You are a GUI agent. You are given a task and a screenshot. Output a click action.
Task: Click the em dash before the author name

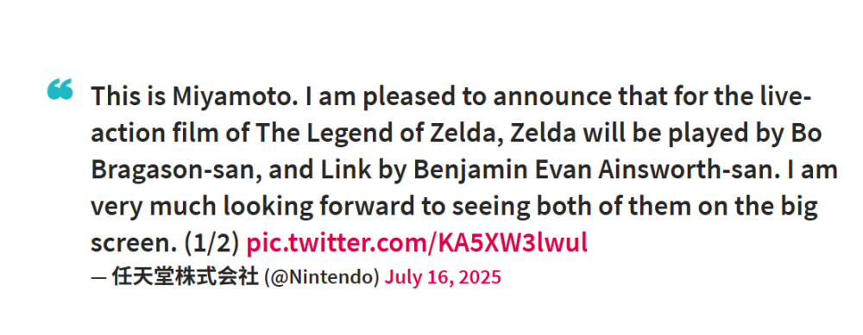click(98, 278)
